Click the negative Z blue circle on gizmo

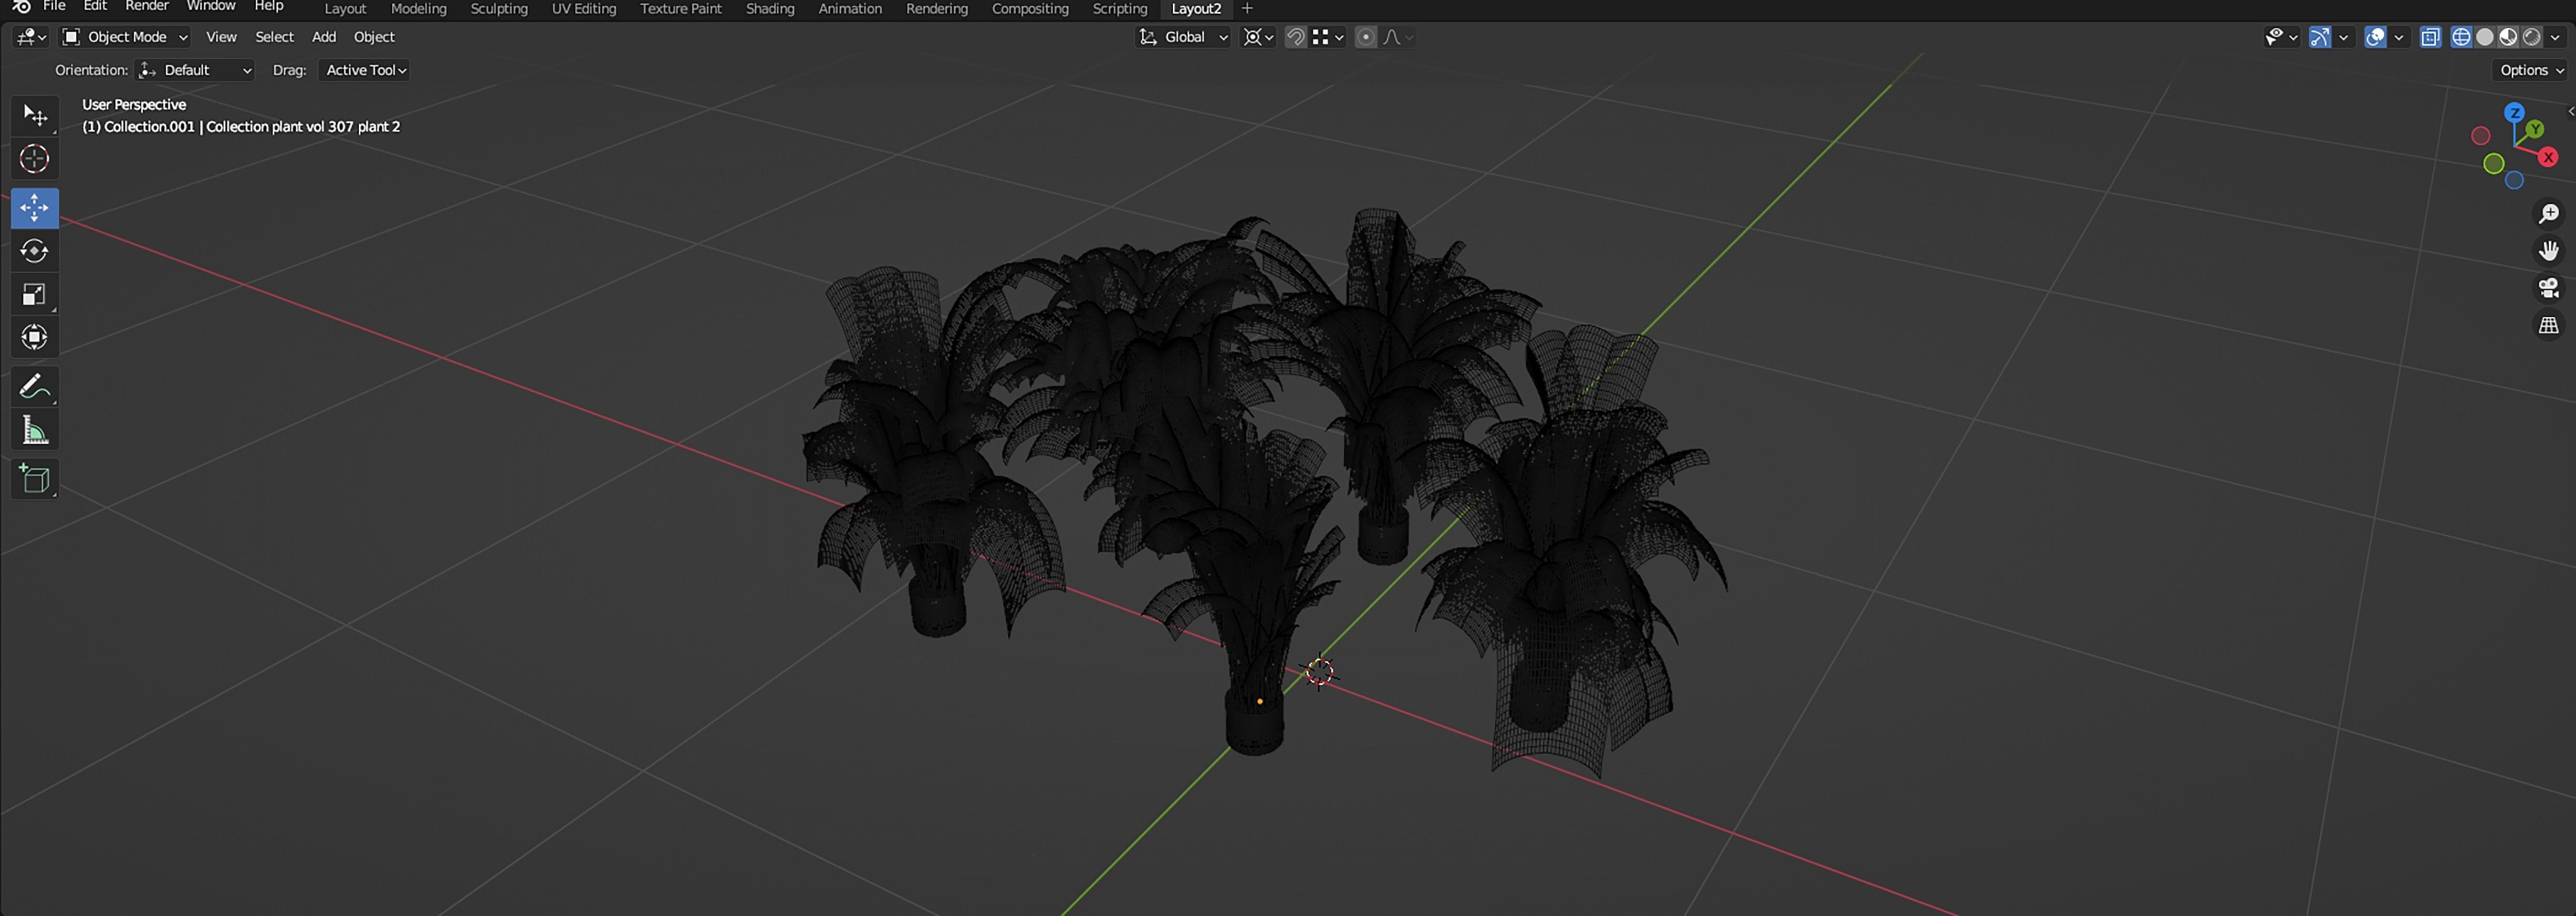2514,180
